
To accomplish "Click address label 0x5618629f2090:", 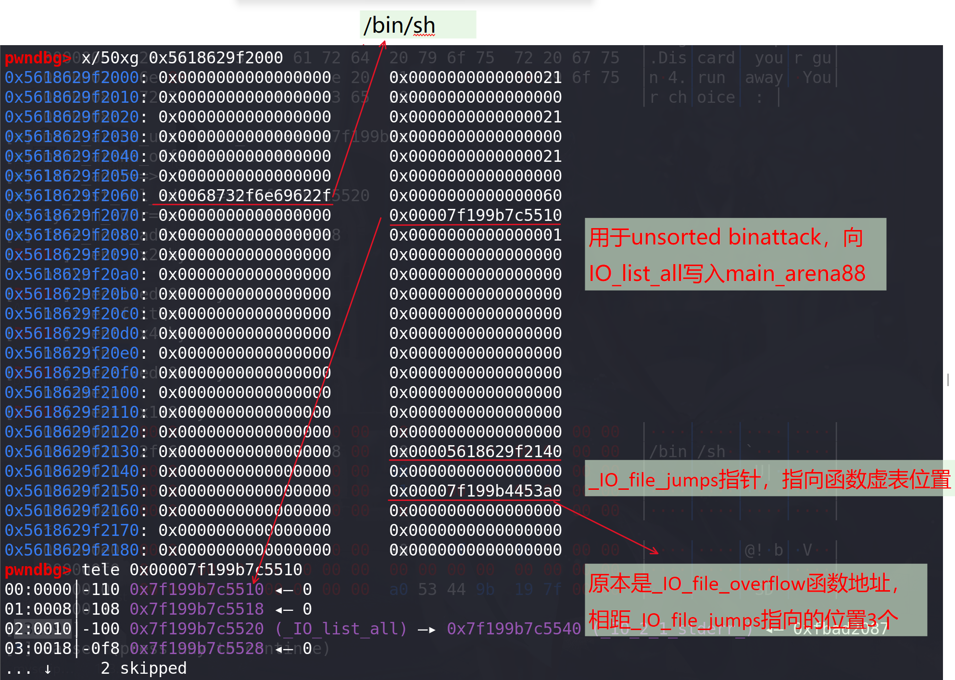I will 76,255.
